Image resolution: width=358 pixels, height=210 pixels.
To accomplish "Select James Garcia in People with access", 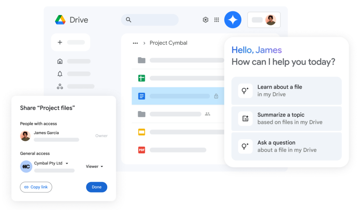I will pos(46,133).
